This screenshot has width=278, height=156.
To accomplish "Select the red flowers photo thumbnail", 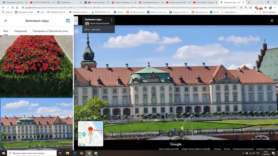I will tap(36, 66).
